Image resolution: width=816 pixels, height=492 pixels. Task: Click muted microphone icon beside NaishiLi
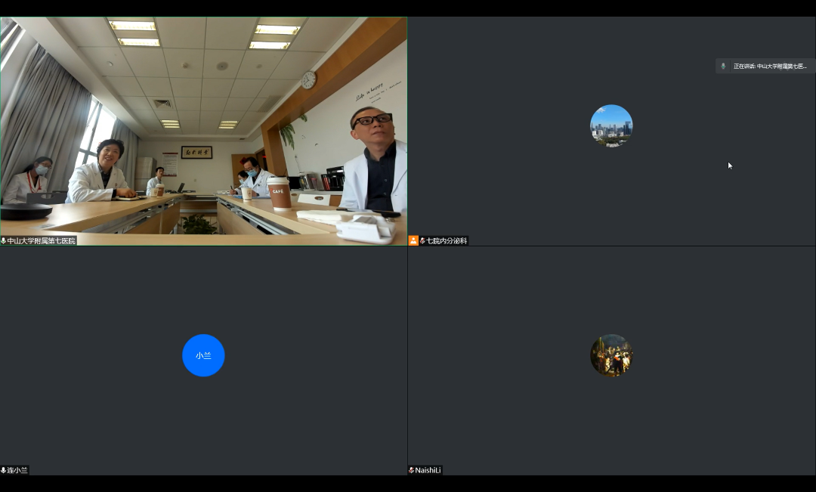(412, 470)
